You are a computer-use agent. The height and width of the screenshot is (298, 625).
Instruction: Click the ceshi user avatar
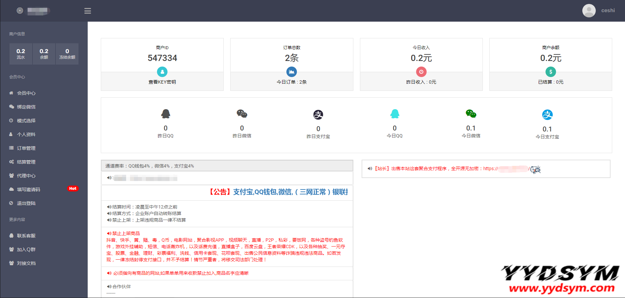589,10
